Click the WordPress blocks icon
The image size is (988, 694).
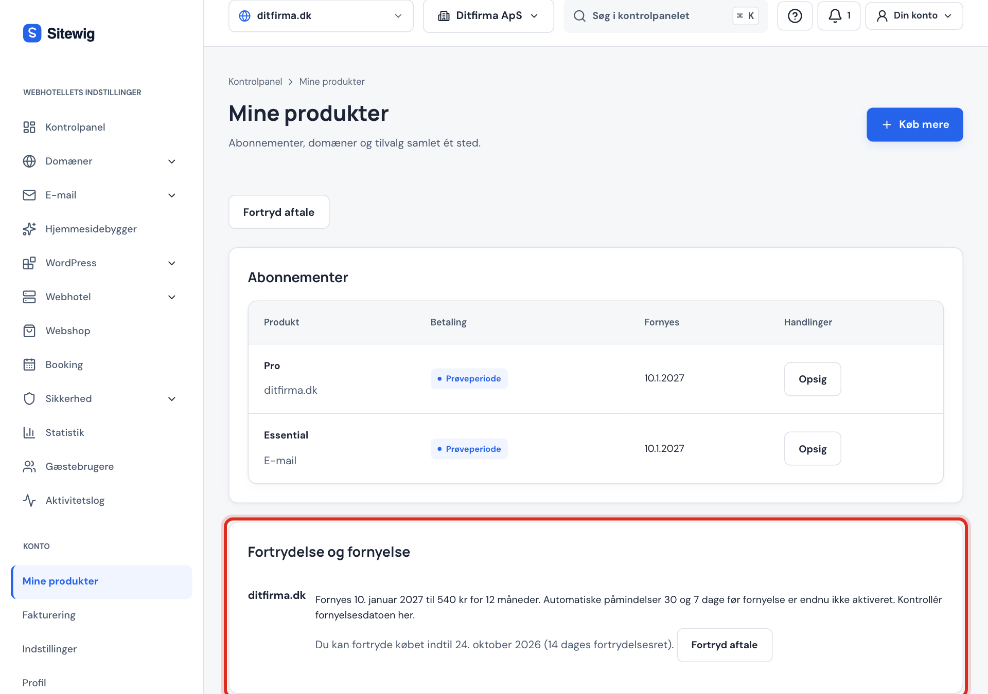click(x=29, y=263)
